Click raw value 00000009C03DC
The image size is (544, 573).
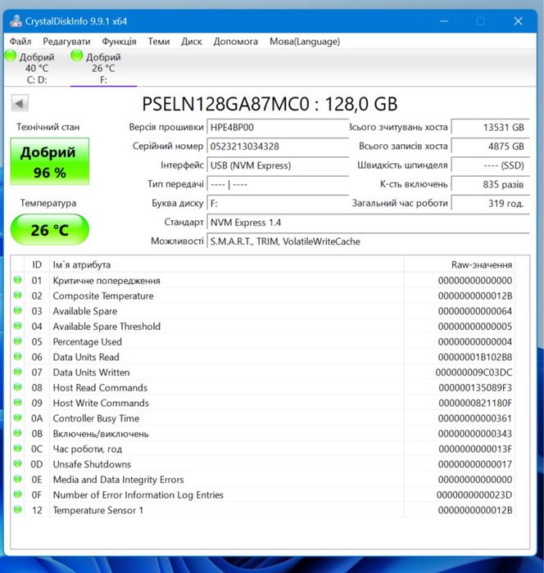point(474,372)
